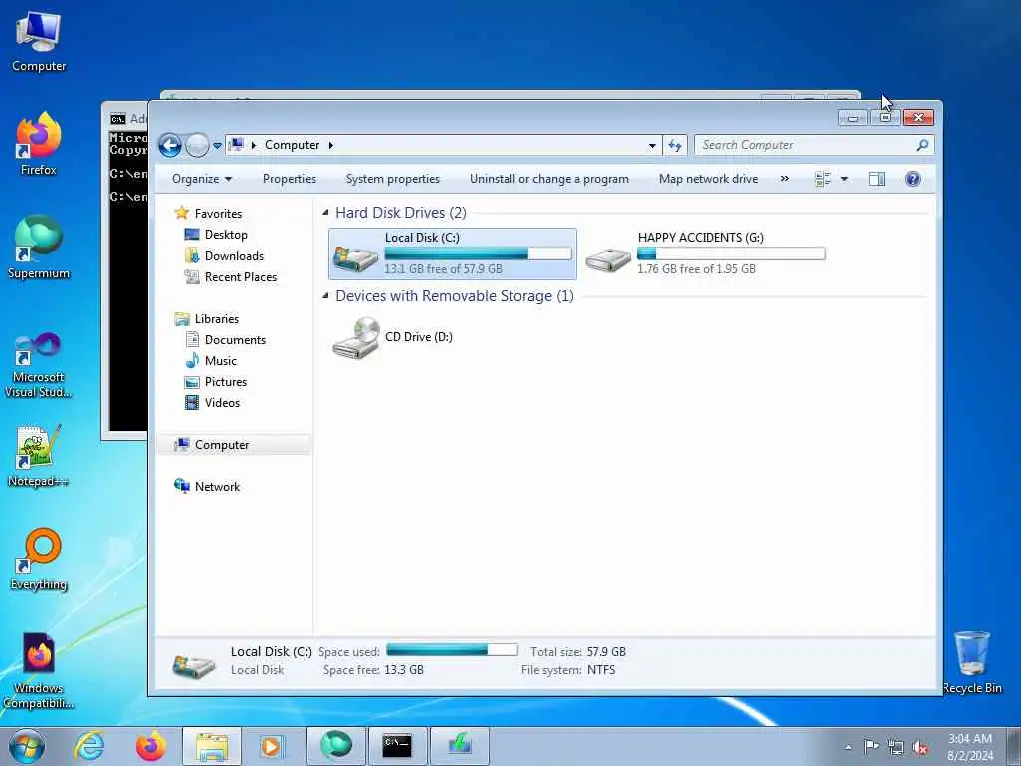The image size is (1021, 766).
Task: Open the Organize menu
Action: click(201, 179)
